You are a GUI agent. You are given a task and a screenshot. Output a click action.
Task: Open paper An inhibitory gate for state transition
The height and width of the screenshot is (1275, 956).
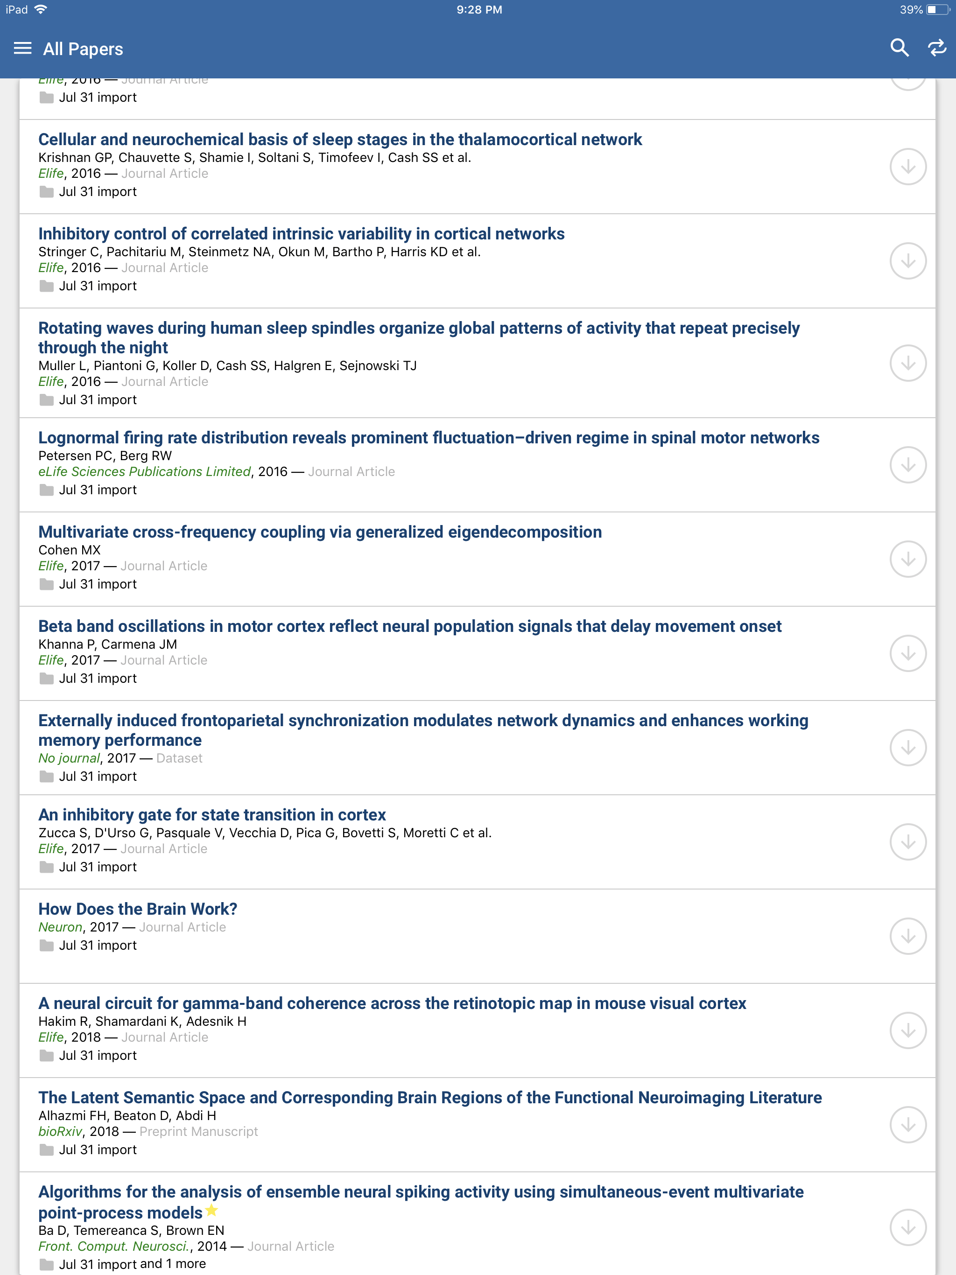pos(211,814)
